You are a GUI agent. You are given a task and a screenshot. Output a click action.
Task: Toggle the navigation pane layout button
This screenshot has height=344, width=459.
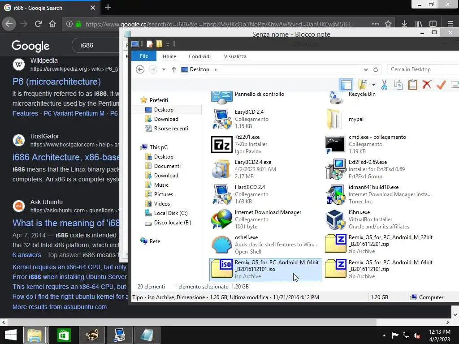[x=346, y=85]
